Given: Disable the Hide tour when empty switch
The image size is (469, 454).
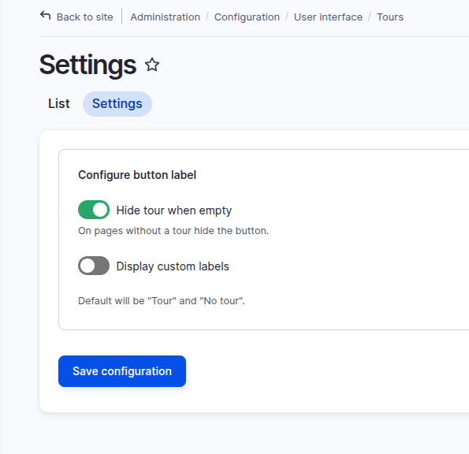Looking at the screenshot, I should (x=94, y=210).
